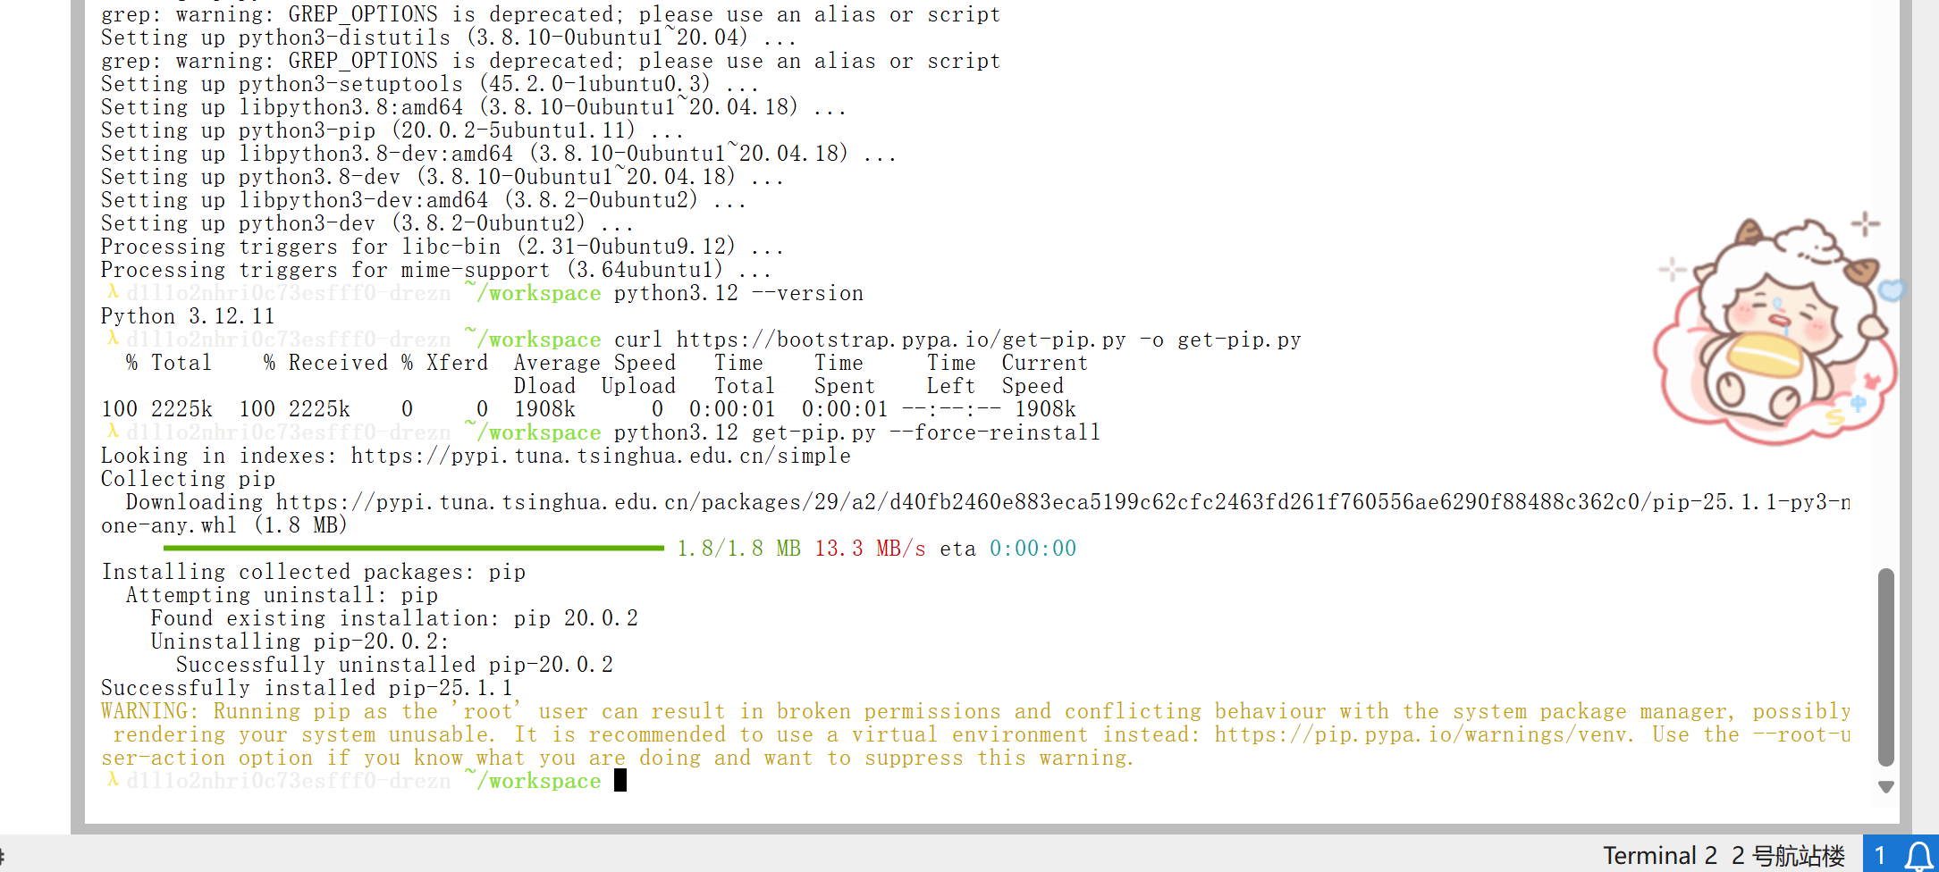Click "Setting up python3-pip" line

pos(392,130)
